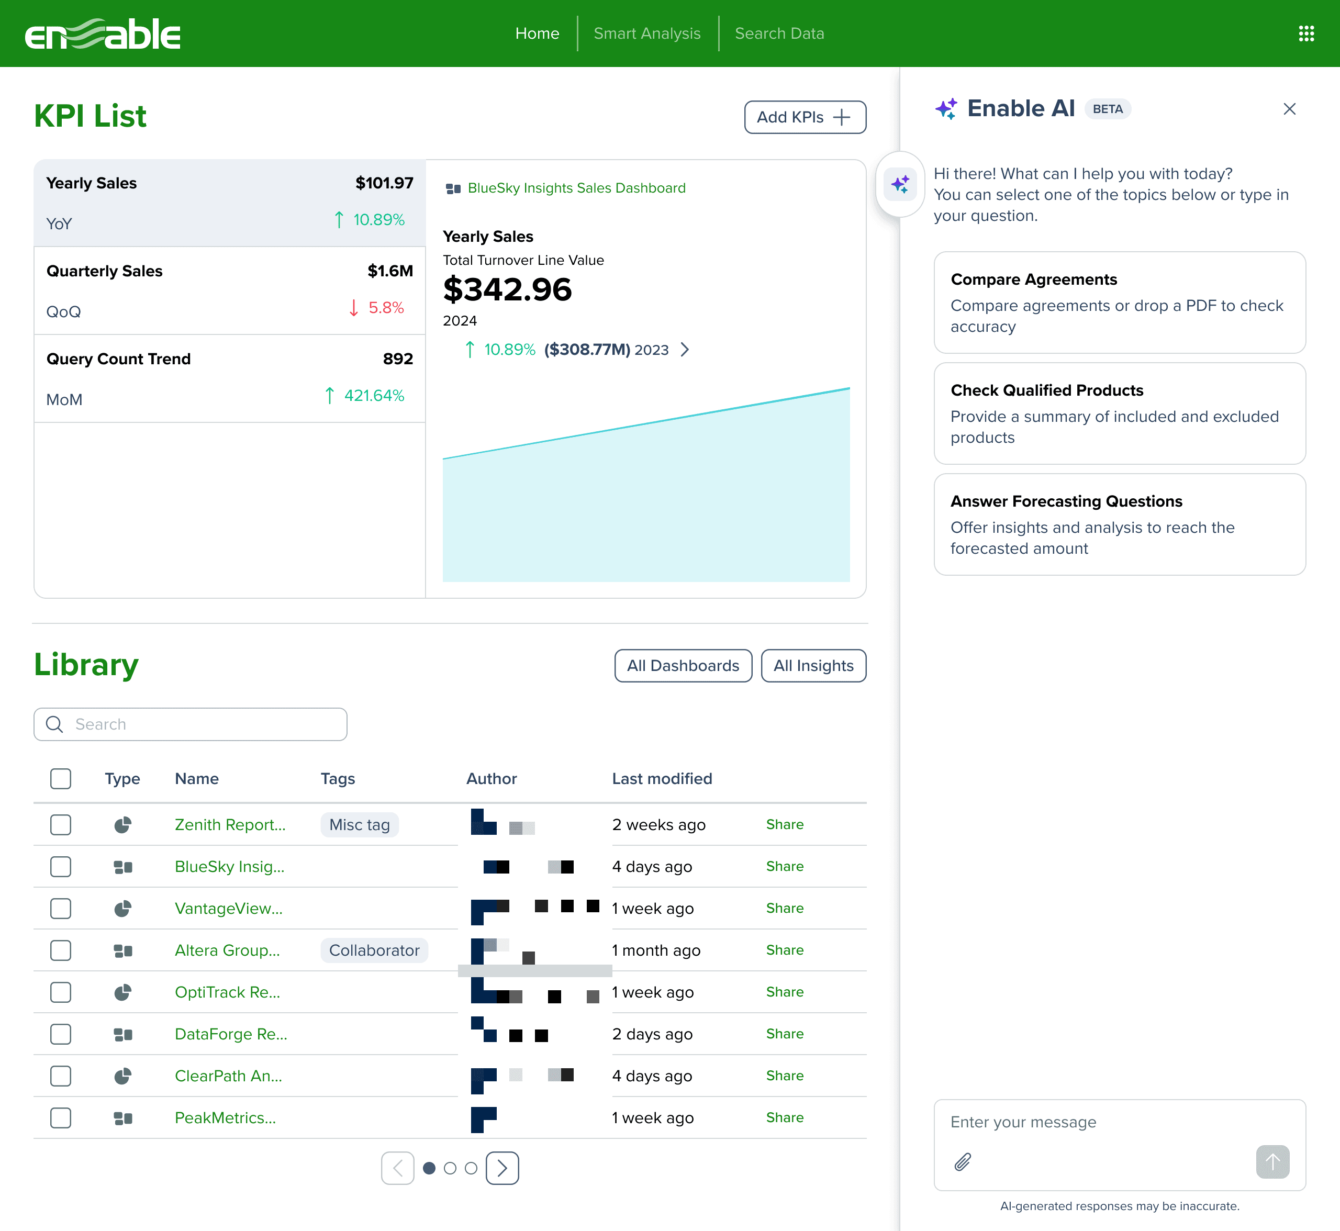Expand the 2023 comparison chevron

click(x=684, y=350)
